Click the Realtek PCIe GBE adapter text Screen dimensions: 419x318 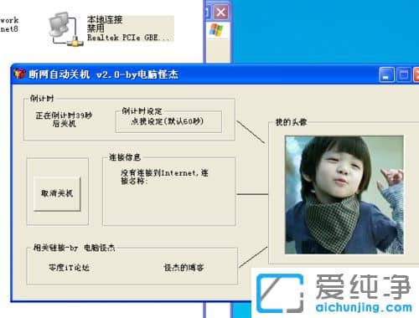click(128, 38)
